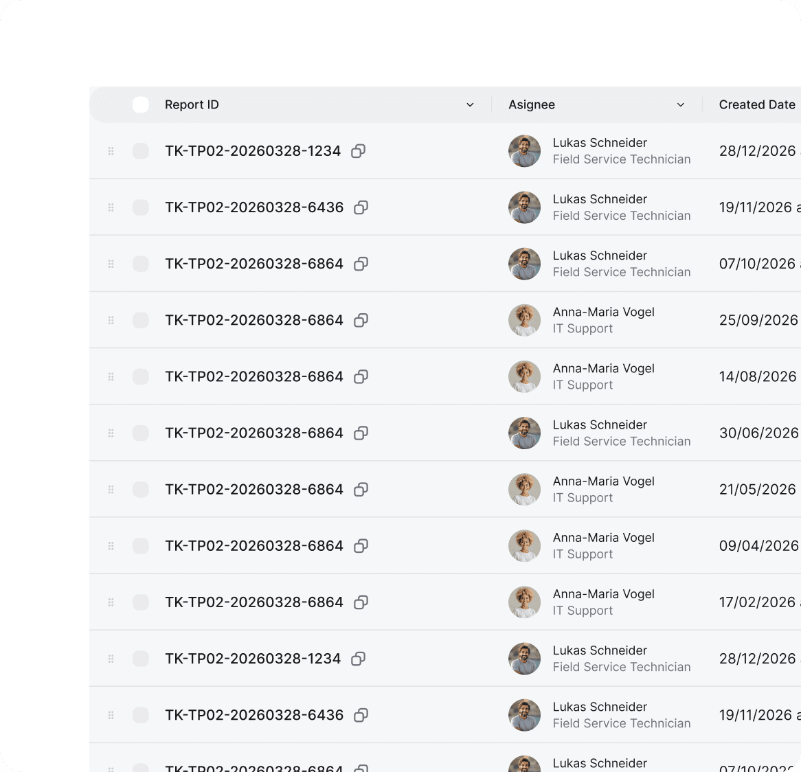Click Lukas Schneider's avatar in the first row

coord(524,151)
